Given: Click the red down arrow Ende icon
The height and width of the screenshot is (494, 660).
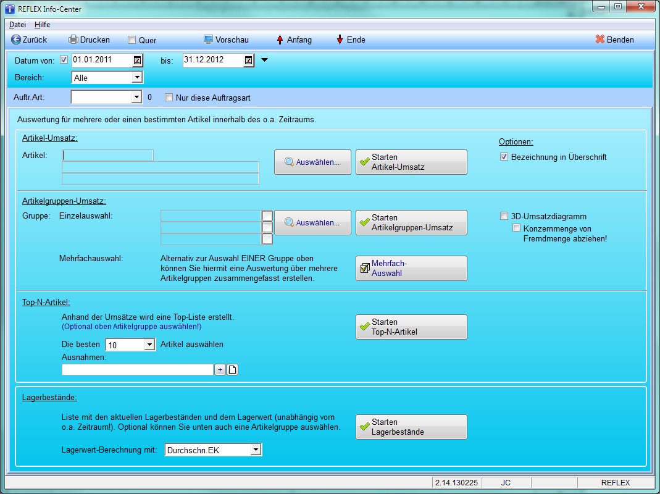Looking at the screenshot, I should pos(340,40).
